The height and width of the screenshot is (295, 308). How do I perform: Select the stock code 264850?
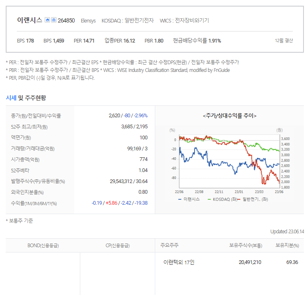66,20
